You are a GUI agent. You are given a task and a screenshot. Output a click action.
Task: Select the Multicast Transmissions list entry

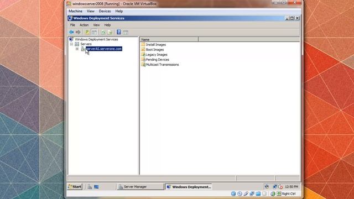tap(162, 65)
